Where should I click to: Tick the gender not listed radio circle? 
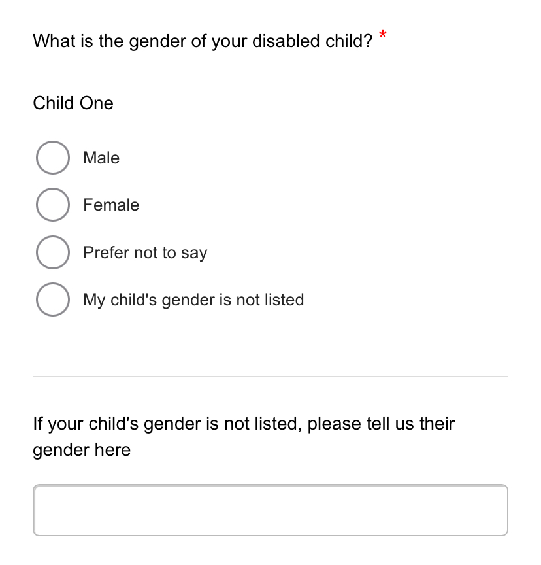point(53,300)
